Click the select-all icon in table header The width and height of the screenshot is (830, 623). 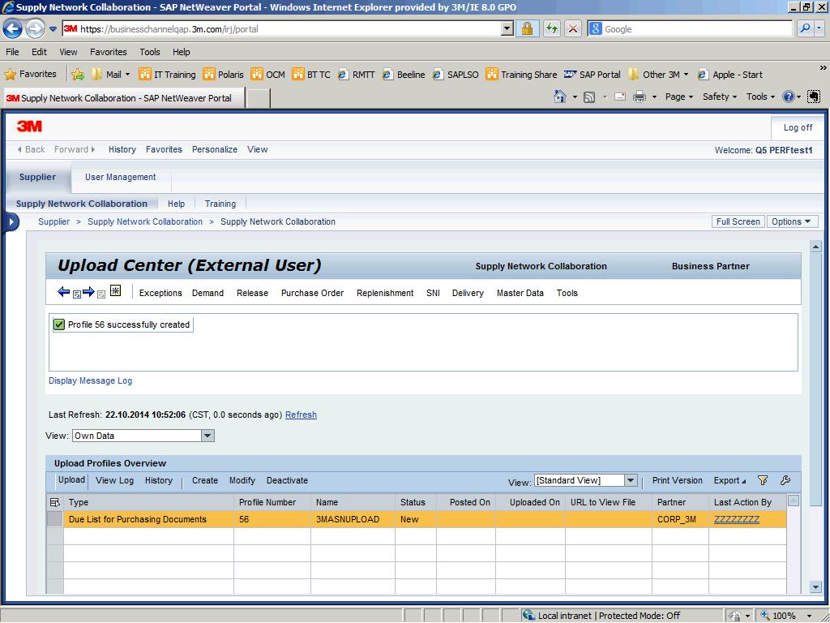[54, 502]
